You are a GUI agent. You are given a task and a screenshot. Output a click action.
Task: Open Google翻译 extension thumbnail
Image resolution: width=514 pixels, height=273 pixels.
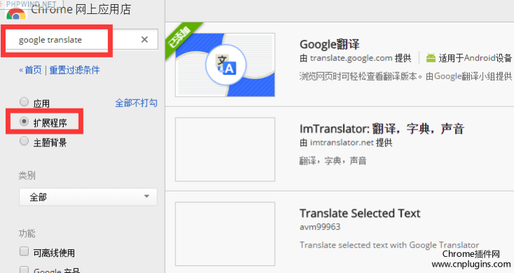225,65
